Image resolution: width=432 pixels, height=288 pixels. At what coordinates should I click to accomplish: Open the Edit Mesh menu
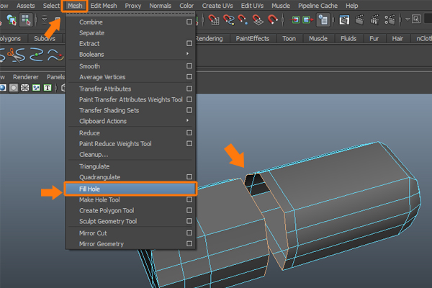(102, 6)
